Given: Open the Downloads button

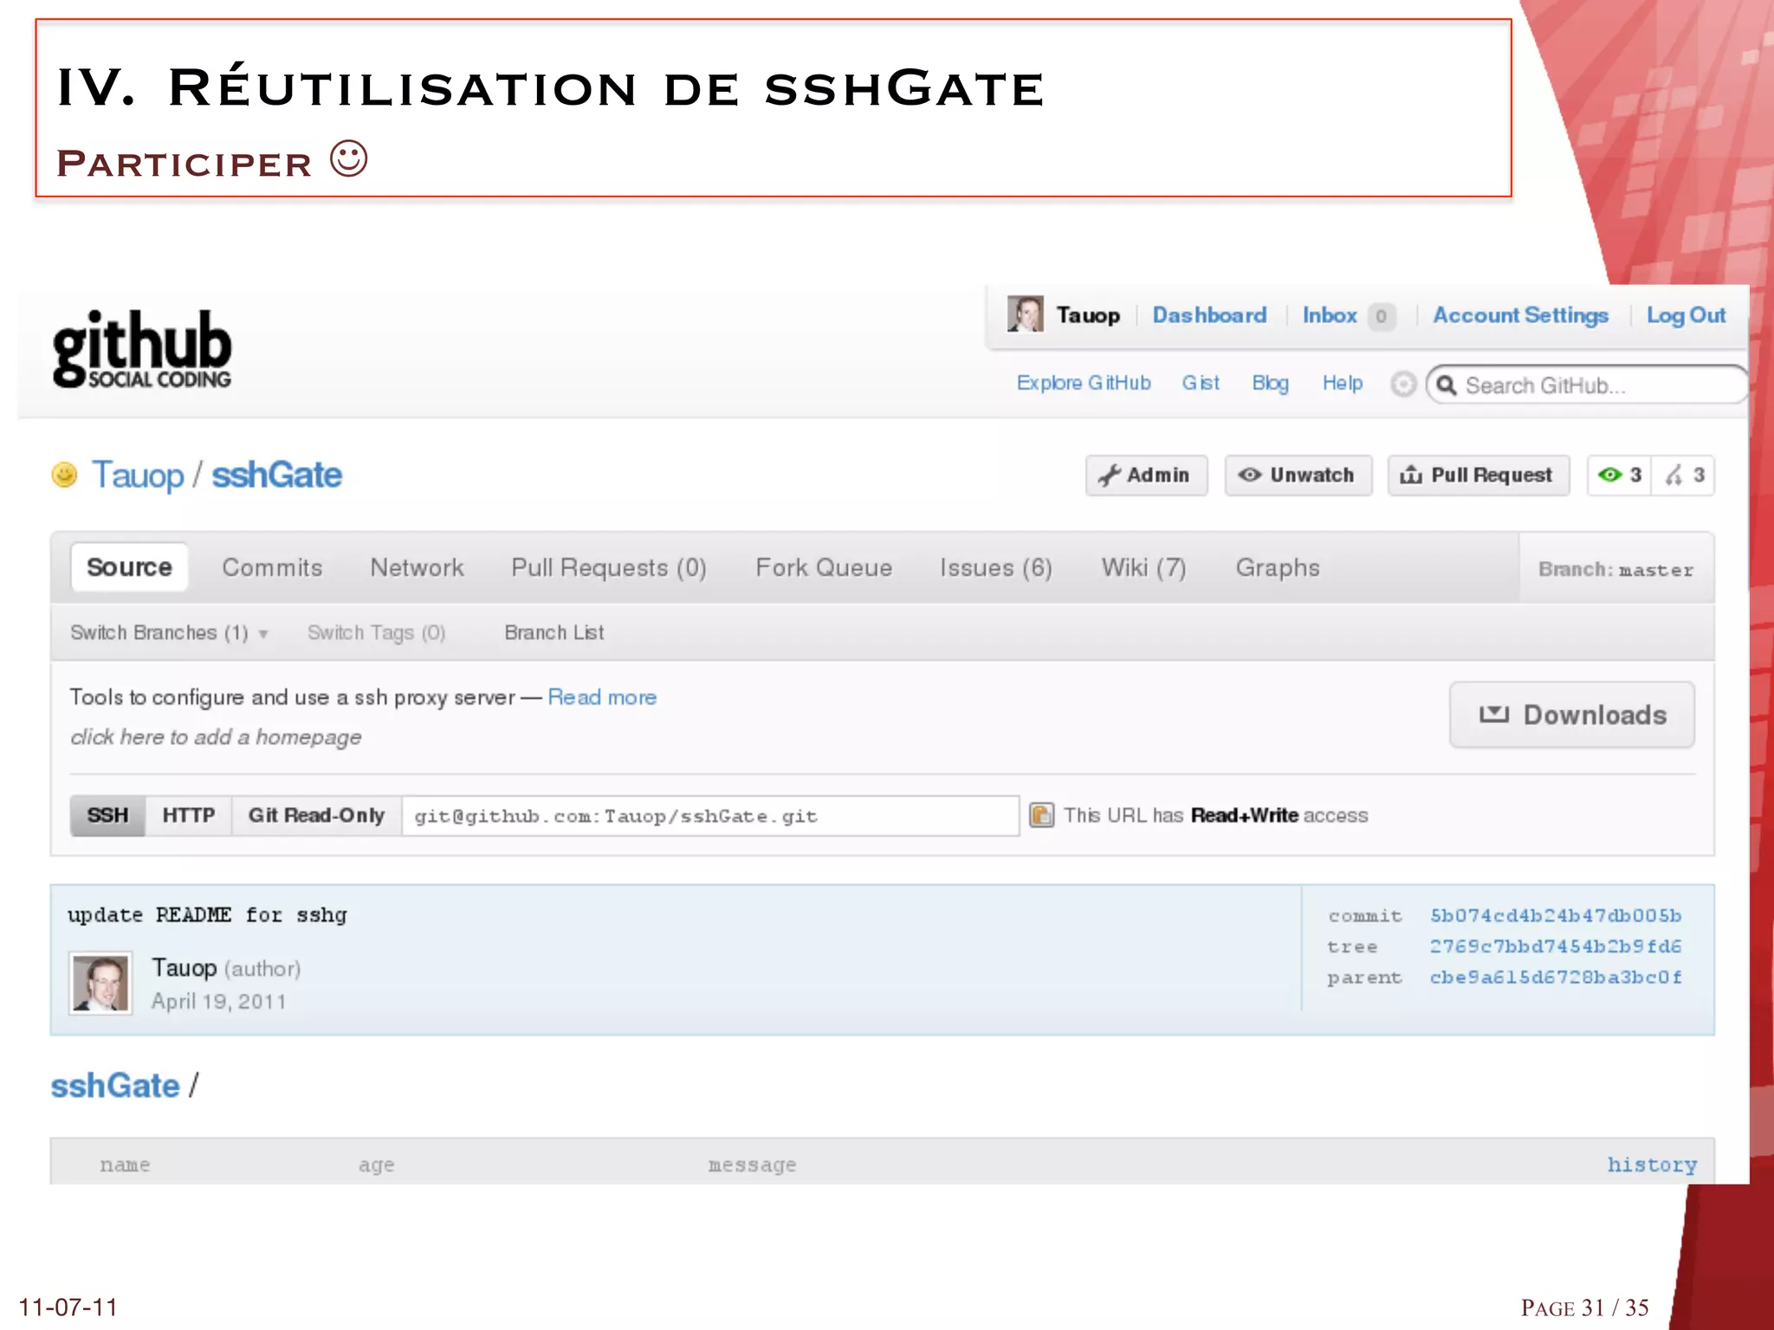Looking at the screenshot, I should (1572, 714).
